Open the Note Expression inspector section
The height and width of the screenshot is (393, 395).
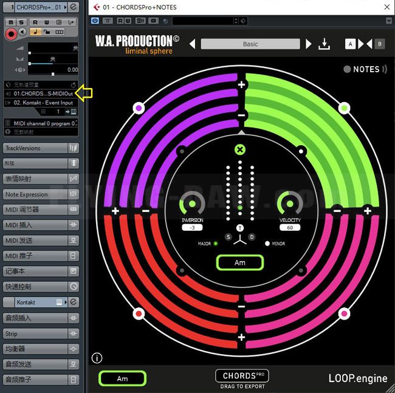tap(41, 194)
